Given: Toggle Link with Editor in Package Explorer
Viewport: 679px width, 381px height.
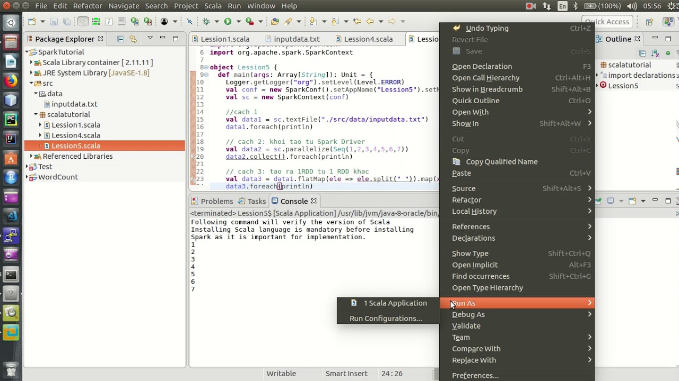Looking at the screenshot, I should (x=133, y=39).
